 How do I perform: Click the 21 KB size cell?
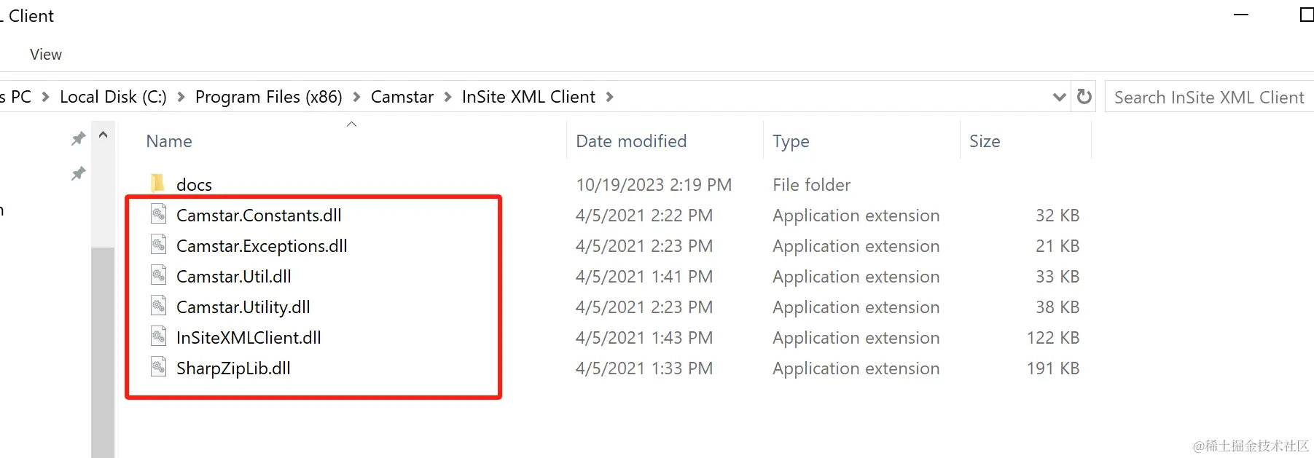tap(1057, 245)
